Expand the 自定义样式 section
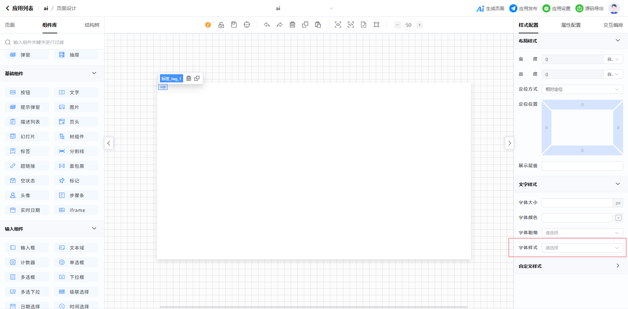The width and height of the screenshot is (628, 309). pyautogui.click(x=618, y=266)
